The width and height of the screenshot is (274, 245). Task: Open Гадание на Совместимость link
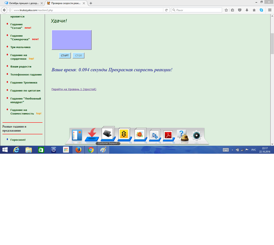tap(22, 112)
